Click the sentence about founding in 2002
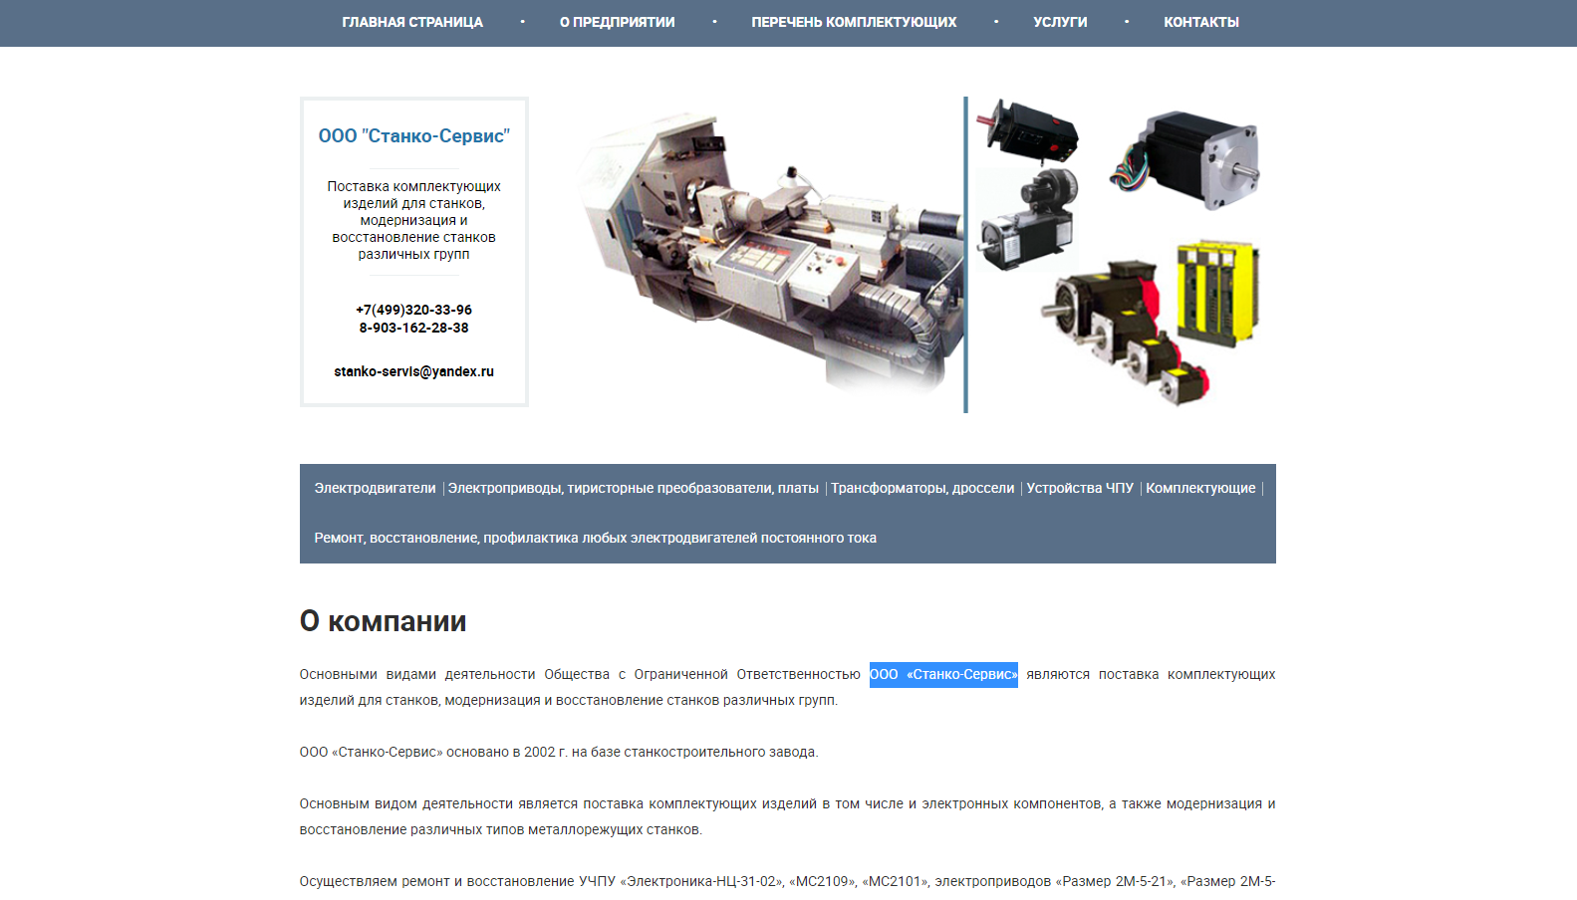This screenshot has width=1577, height=900. click(559, 753)
